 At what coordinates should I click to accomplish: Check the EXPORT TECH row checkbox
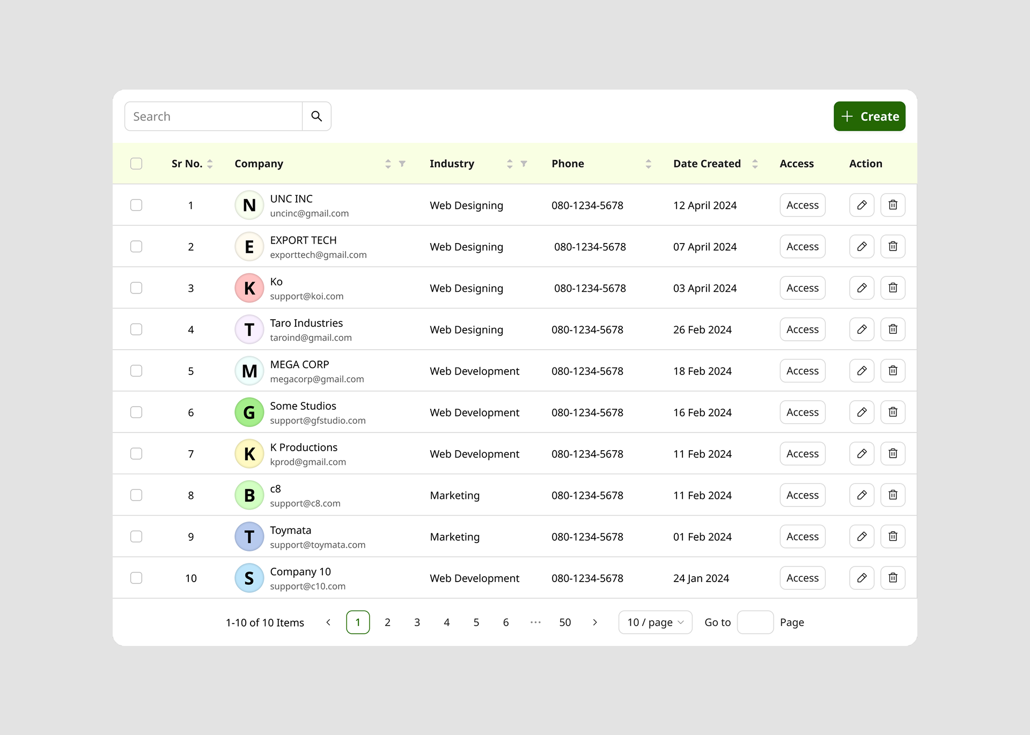(x=136, y=246)
